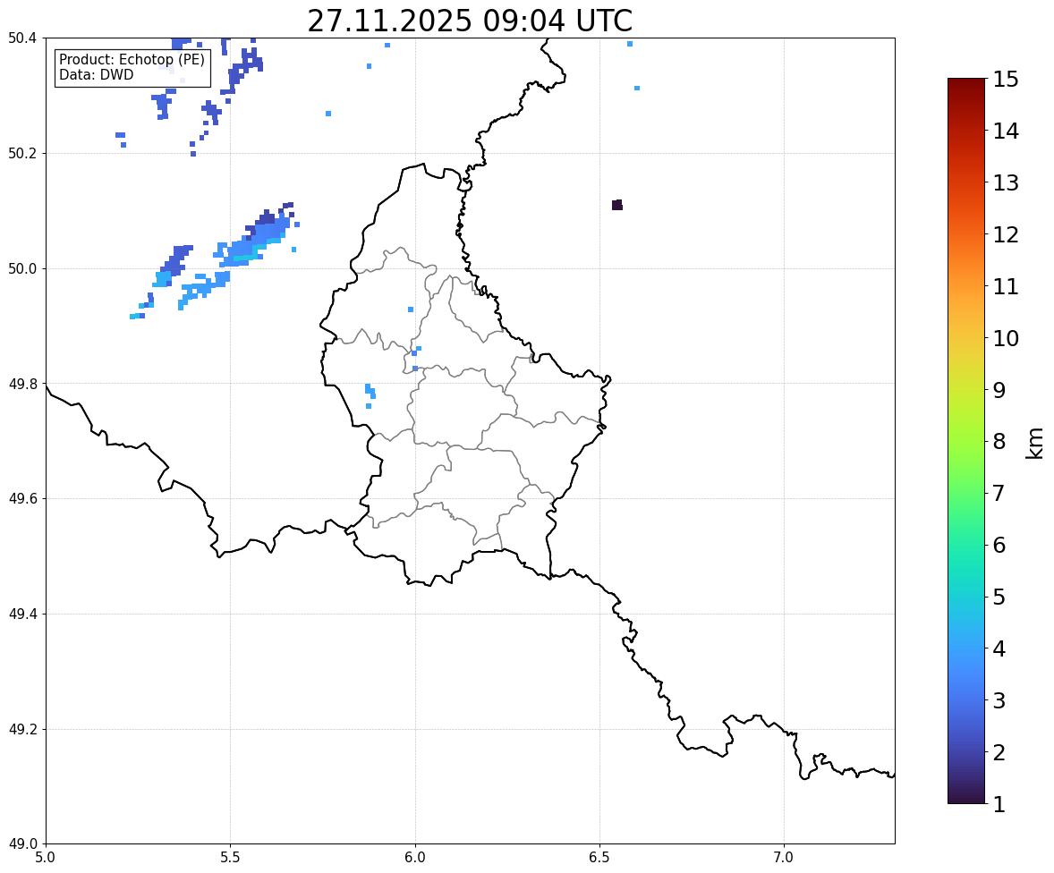Click the colorbar tick label '12'
1054x873 pixels.
click(x=1006, y=234)
